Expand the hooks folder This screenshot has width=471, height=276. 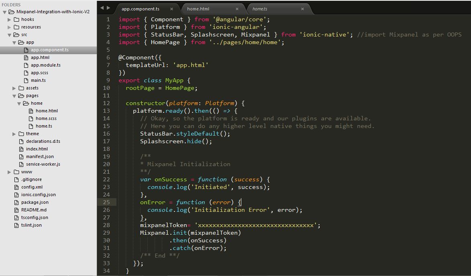click(x=9, y=19)
